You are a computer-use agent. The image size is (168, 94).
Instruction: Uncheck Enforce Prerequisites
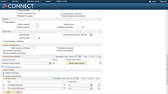pyautogui.click(x=57, y=50)
